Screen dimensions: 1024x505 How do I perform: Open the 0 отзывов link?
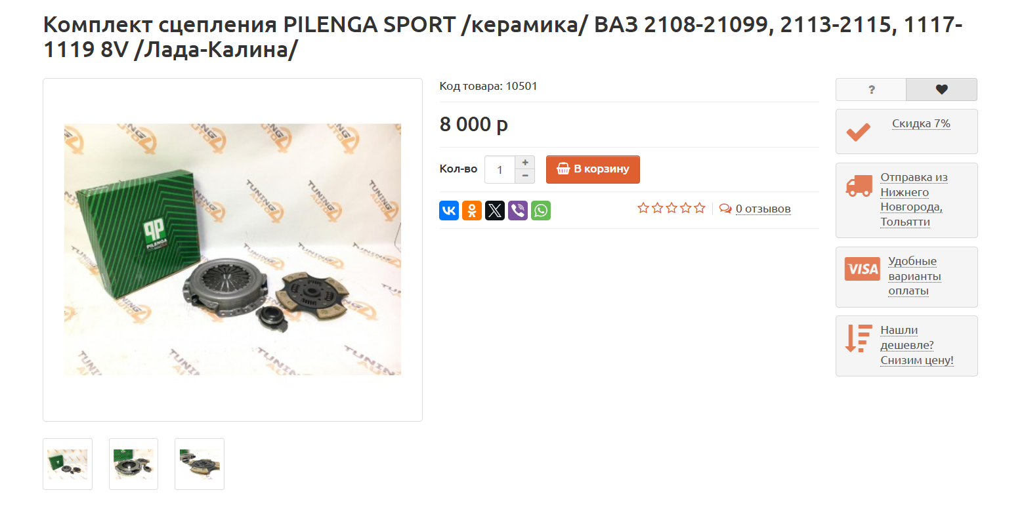point(763,209)
